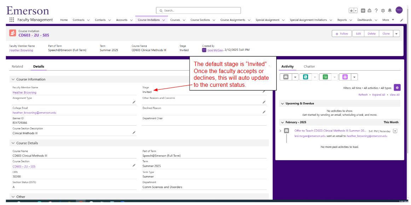The image size is (411, 205).
Task: Open the Reports tab chevron menu
Action: click(x=351, y=20)
